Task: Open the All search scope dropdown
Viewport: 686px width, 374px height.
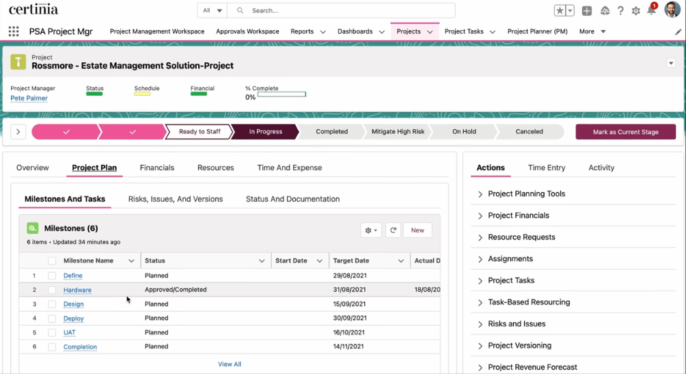Action: click(x=212, y=10)
